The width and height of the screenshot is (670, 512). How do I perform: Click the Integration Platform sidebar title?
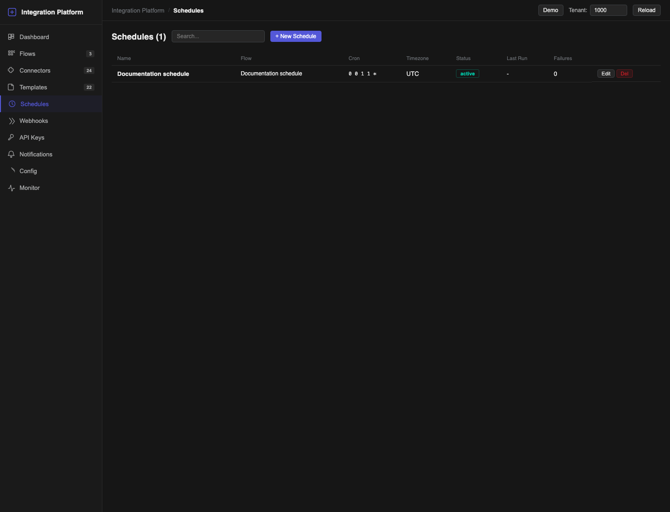point(52,12)
